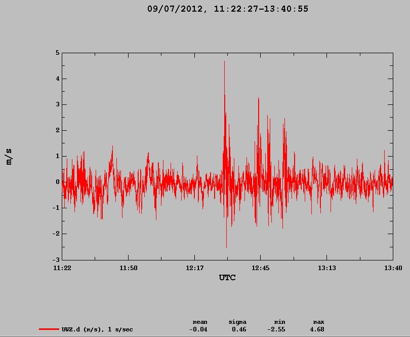The image size is (410, 337).
Task: Click the UTC x-axis label
Action: pyautogui.click(x=227, y=278)
